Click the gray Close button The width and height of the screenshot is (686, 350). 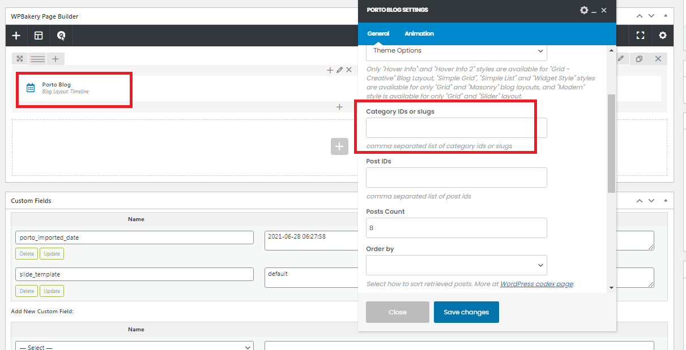pos(398,312)
